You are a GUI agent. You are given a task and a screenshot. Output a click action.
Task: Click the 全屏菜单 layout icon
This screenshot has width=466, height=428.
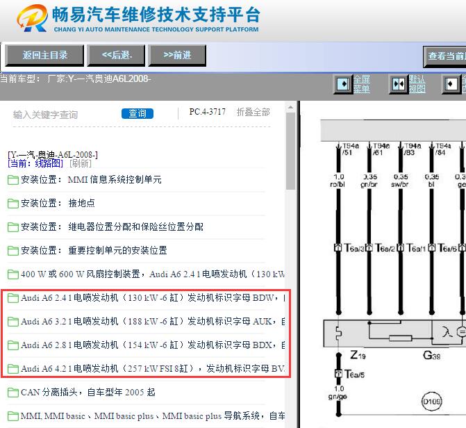(x=343, y=84)
